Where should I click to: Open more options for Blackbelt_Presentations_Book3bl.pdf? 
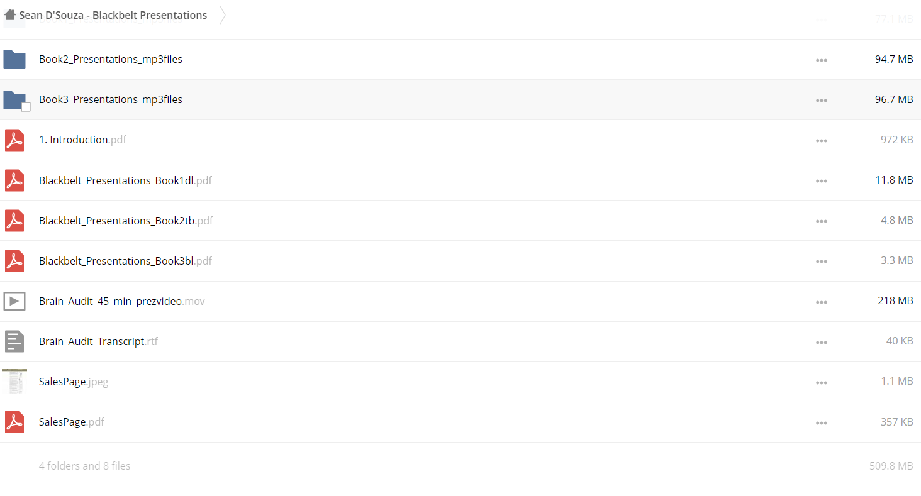click(821, 262)
